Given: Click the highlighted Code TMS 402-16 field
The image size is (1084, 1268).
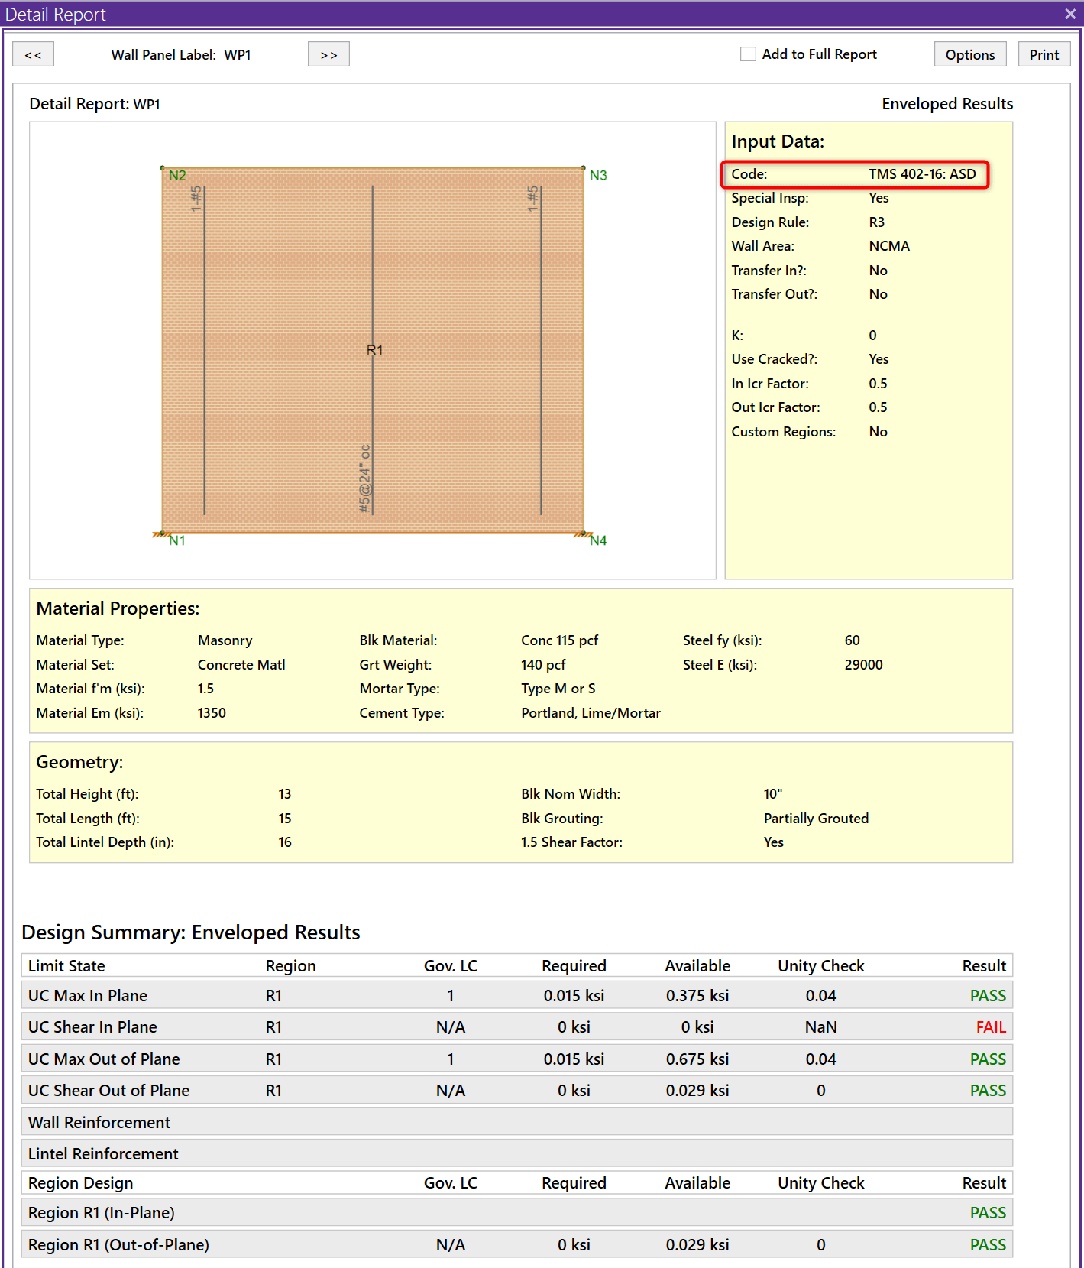Looking at the screenshot, I should tap(854, 174).
